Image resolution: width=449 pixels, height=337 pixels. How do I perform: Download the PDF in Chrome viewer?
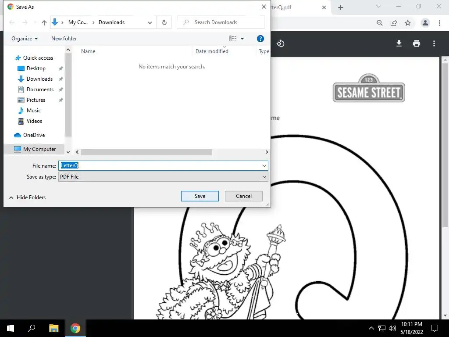point(399,43)
